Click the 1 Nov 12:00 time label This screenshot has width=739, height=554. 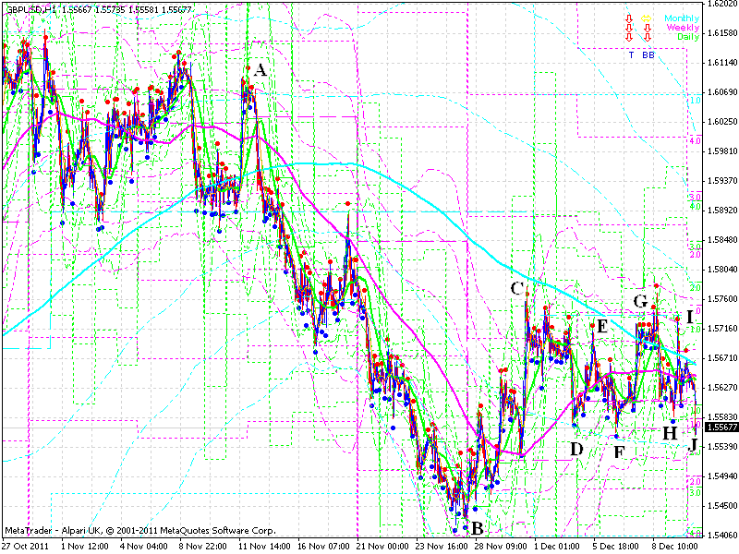85,547
